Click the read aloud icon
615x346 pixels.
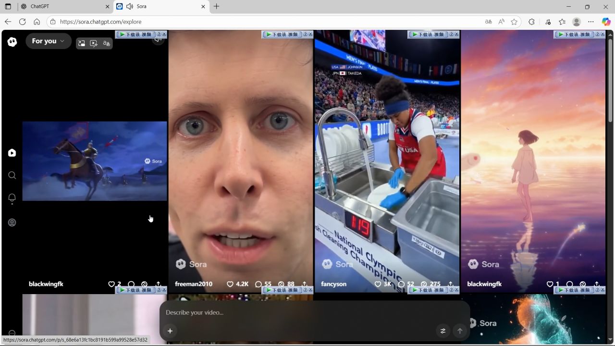coord(502,22)
